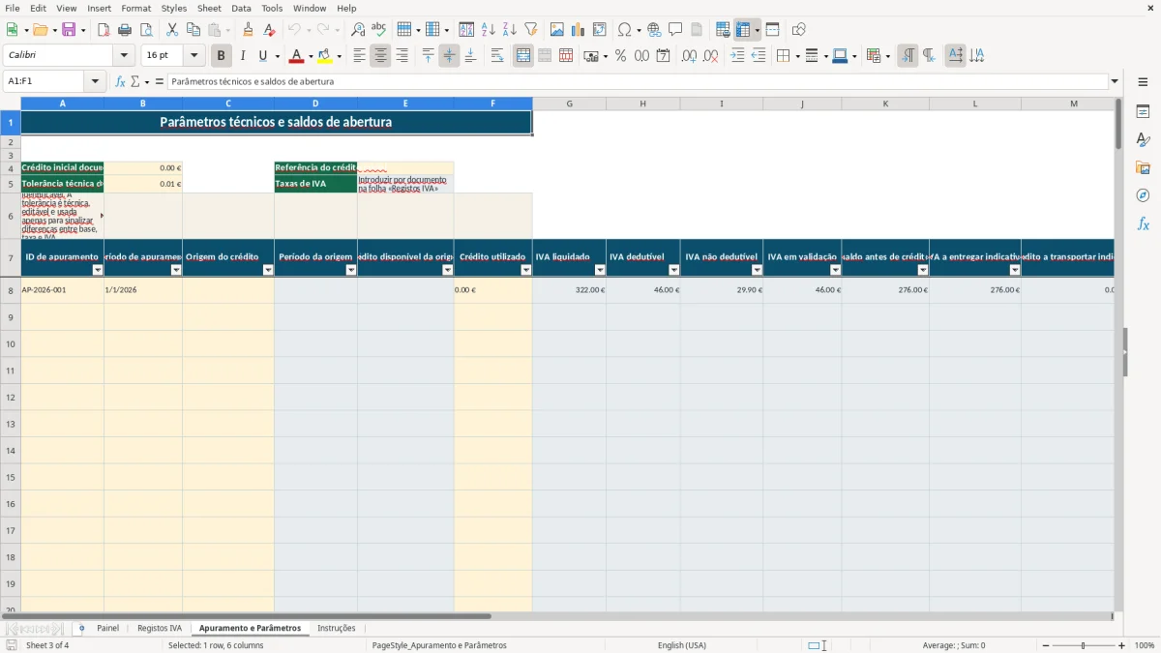
Task: Clone formatting with the paintbrush
Action: (x=249, y=30)
